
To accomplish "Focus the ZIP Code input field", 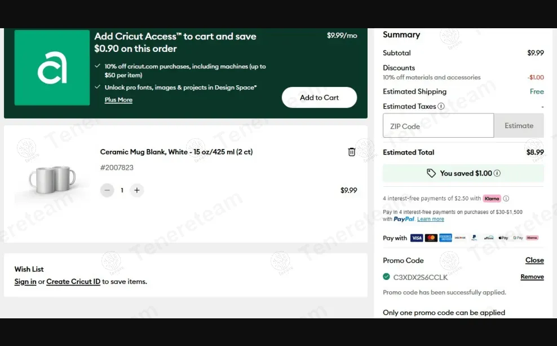I will 439,125.
